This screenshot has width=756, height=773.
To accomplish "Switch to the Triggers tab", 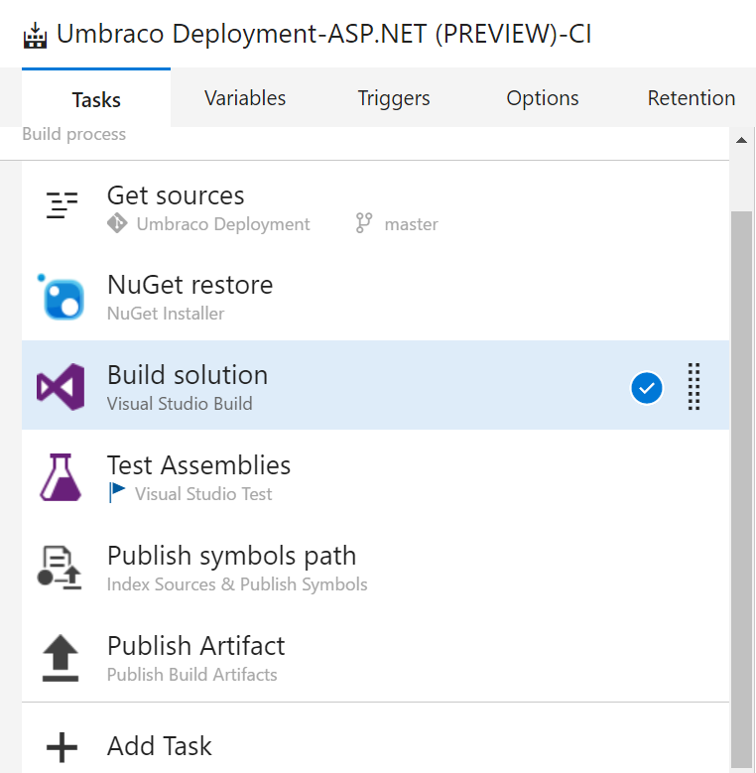I will (394, 98).
